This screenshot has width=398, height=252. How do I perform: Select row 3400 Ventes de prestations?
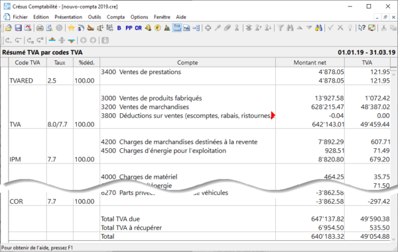(199, 72)
